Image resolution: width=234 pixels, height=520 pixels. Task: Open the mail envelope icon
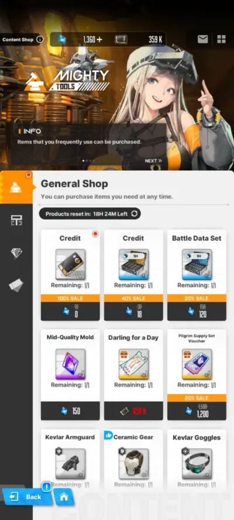202,39
